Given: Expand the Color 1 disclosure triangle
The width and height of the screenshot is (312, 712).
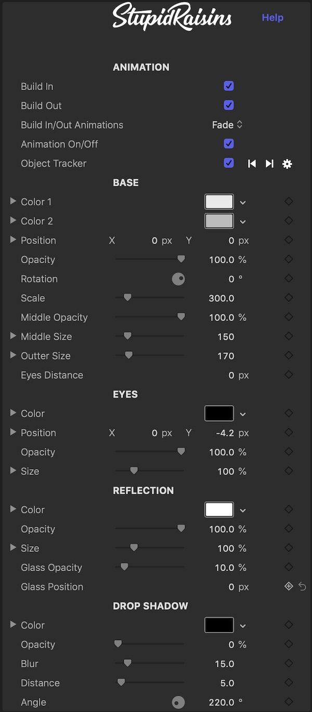Looking at the screenshot, I should pyautogui.click(x=13, y=201).
